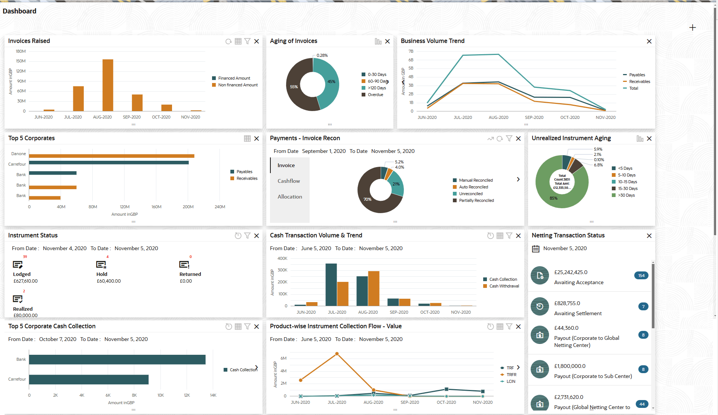The height and width of the screenshot is (415, 718).
Task: Open the Netting Transaction Status calendar
Action: click(536, 249)
